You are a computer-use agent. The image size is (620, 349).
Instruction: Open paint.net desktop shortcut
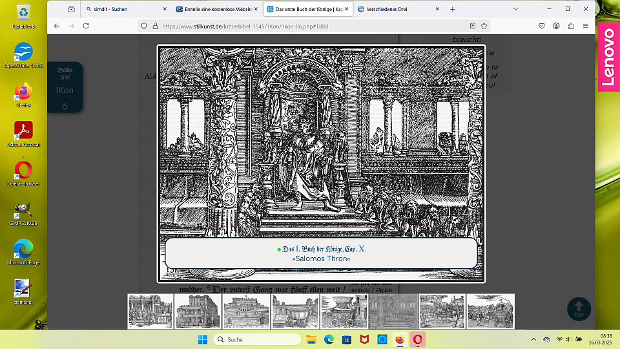coord(23,291)
